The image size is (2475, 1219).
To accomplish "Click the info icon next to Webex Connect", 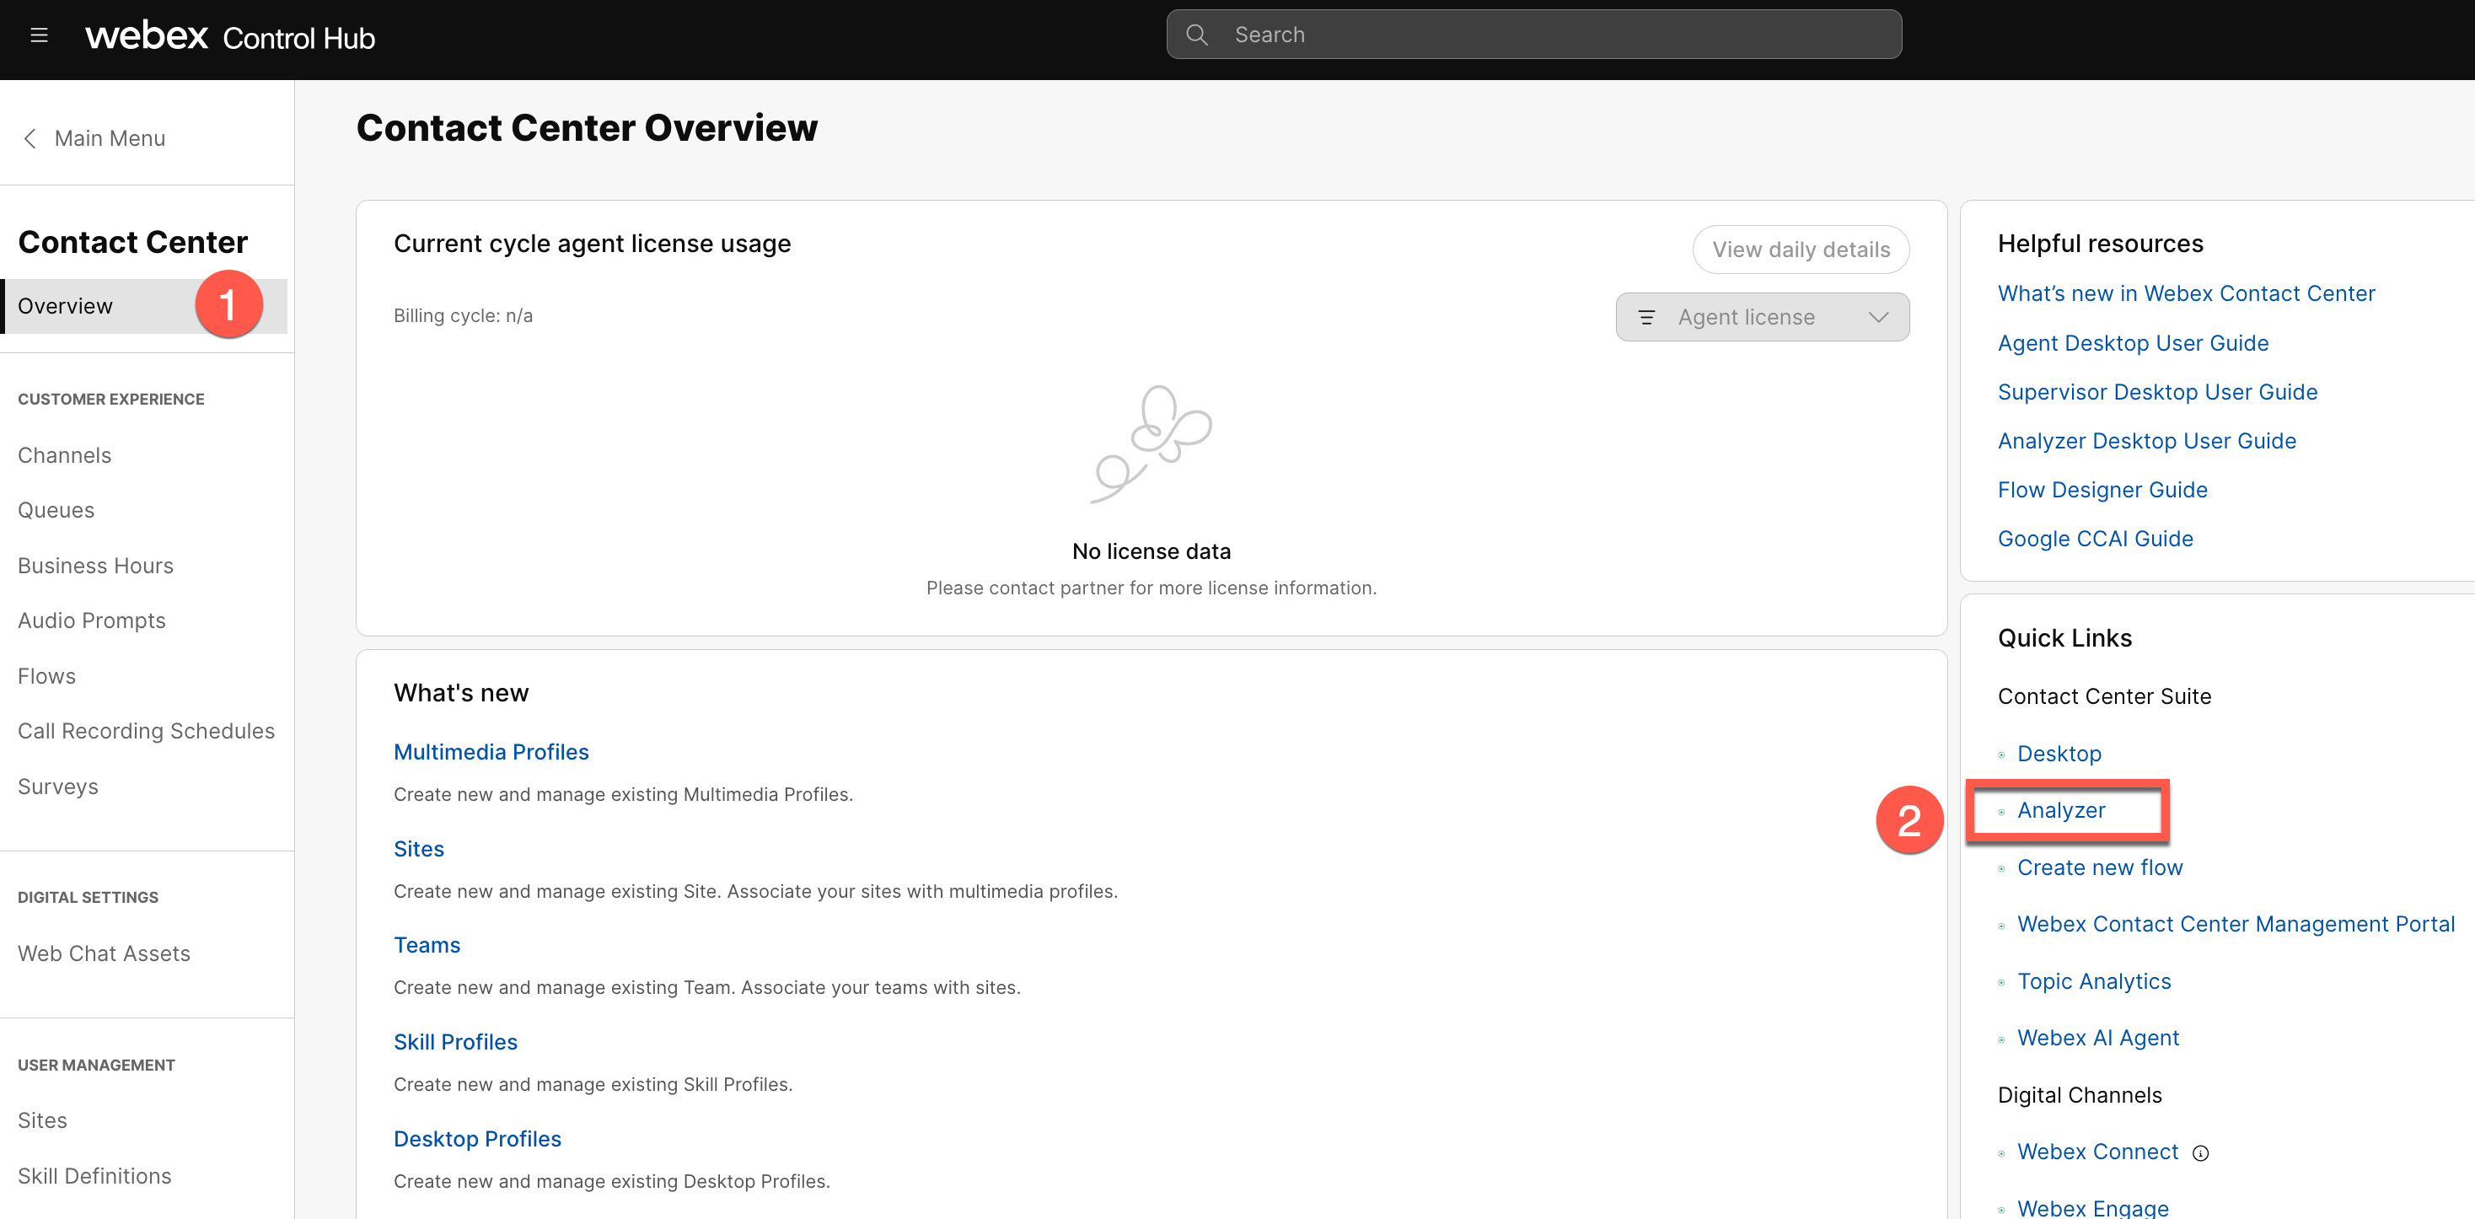I will (2201, 1152).
